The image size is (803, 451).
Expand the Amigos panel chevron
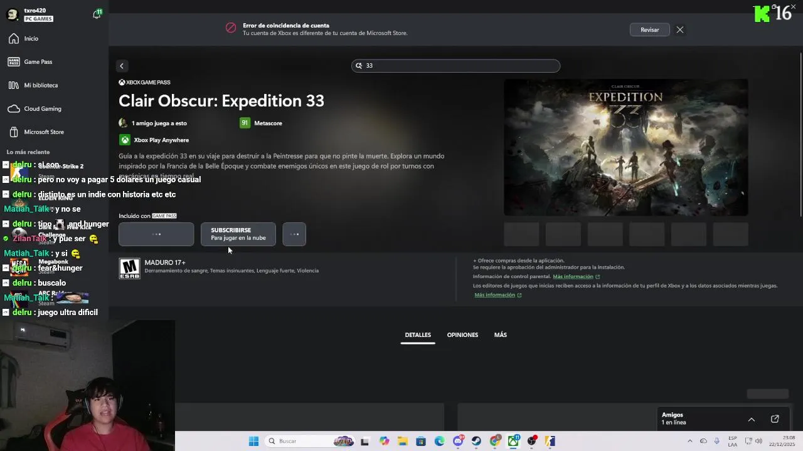[751, 419]
